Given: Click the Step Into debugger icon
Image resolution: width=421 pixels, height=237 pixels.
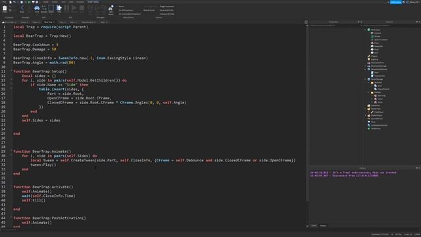Looking at the screenshot, I should tap(90, 8).
